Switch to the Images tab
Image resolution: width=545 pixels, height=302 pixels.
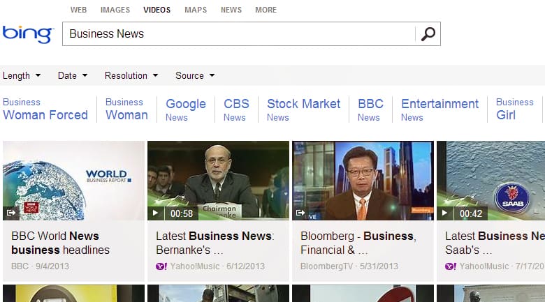pyautogui.click(x=115, y=10)
